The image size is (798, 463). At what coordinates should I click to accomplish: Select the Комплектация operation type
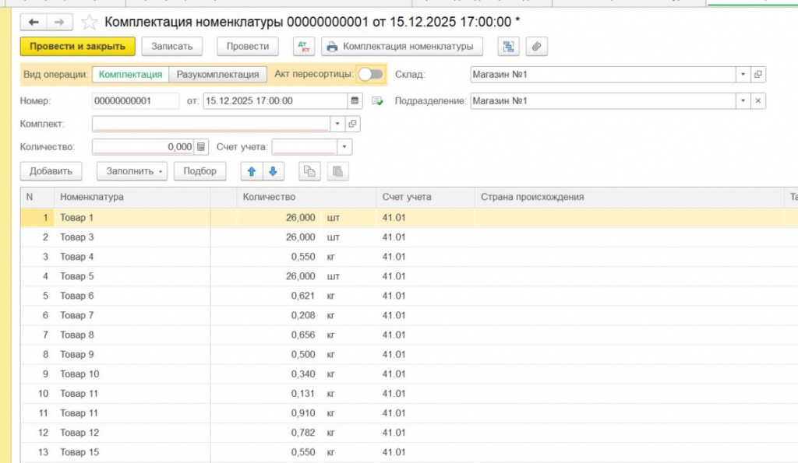130,75
